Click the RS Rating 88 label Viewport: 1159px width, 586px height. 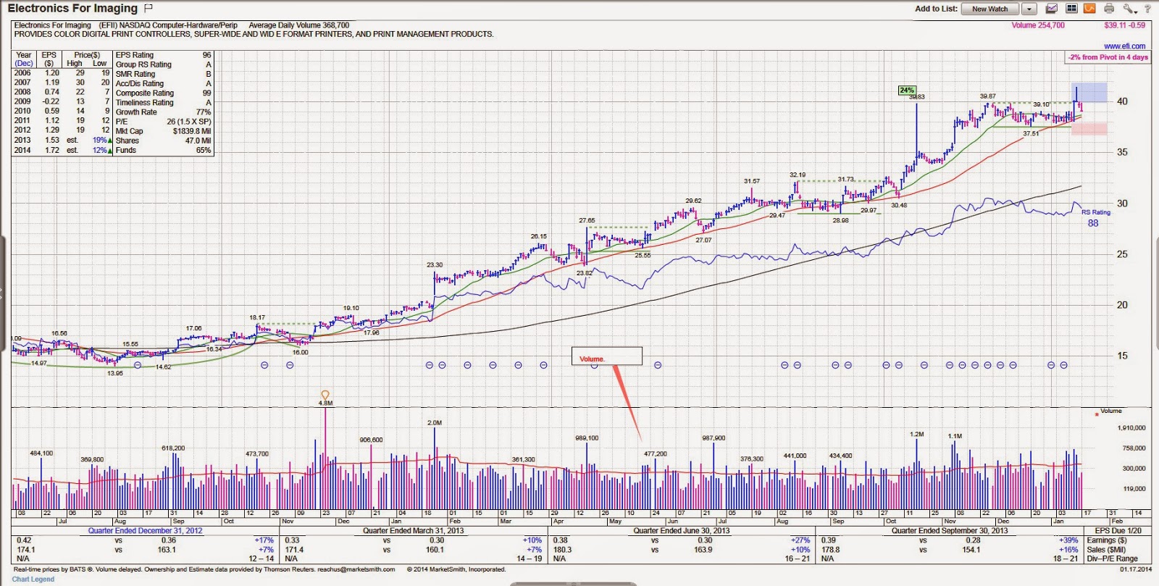[x=1095, y=218]
